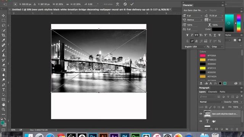Toggle link between width and height

[x=67, y=4]
